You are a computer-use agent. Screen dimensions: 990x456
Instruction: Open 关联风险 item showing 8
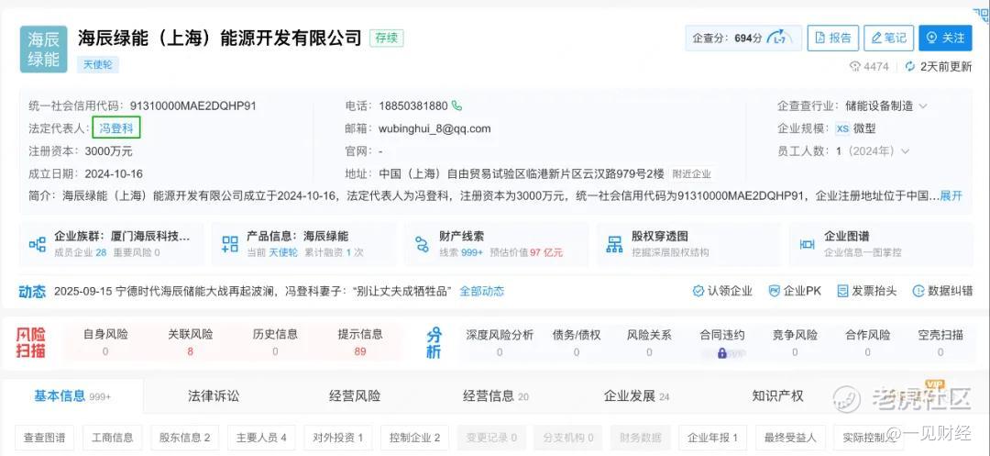click(x=190, y=341)
